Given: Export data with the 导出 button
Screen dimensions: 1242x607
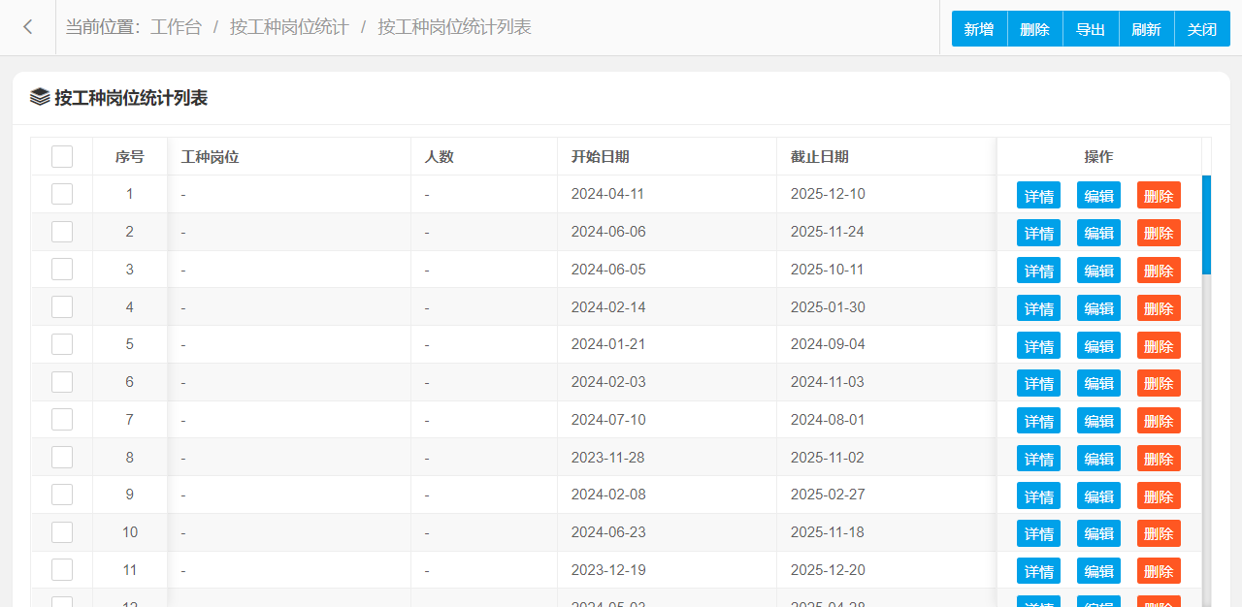Looking at the screenshot, I should [1091, 29].
